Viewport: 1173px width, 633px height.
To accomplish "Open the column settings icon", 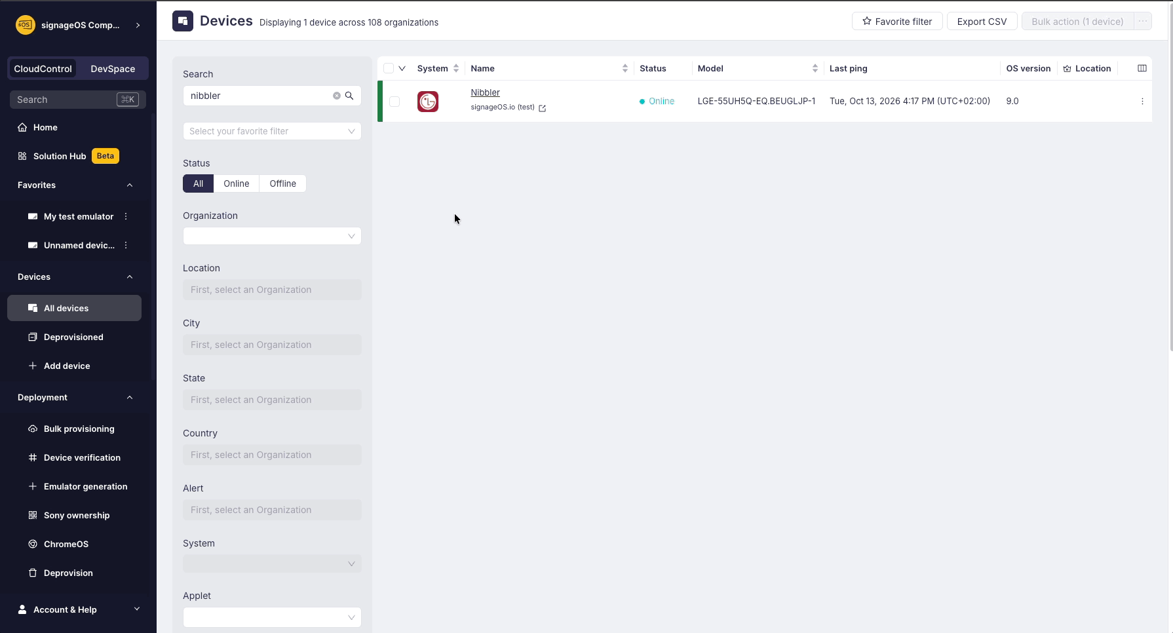I will 1142,68.
